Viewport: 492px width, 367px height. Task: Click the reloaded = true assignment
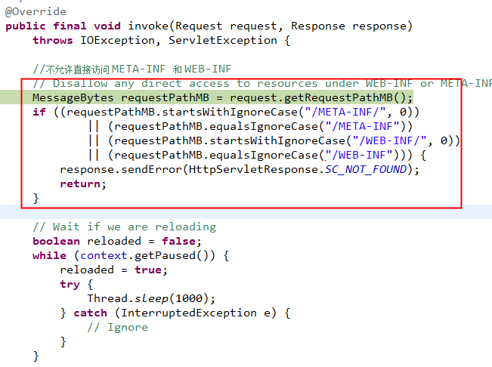(113, 270)
